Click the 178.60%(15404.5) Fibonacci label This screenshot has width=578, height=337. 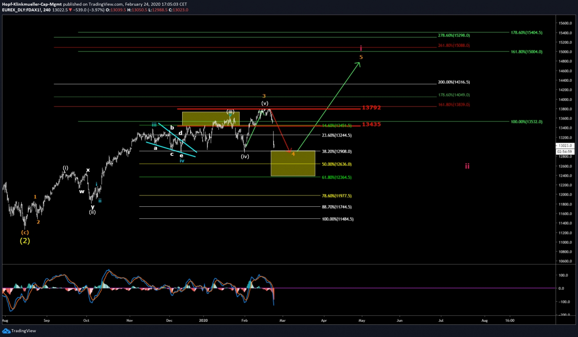tap(526, 33)
